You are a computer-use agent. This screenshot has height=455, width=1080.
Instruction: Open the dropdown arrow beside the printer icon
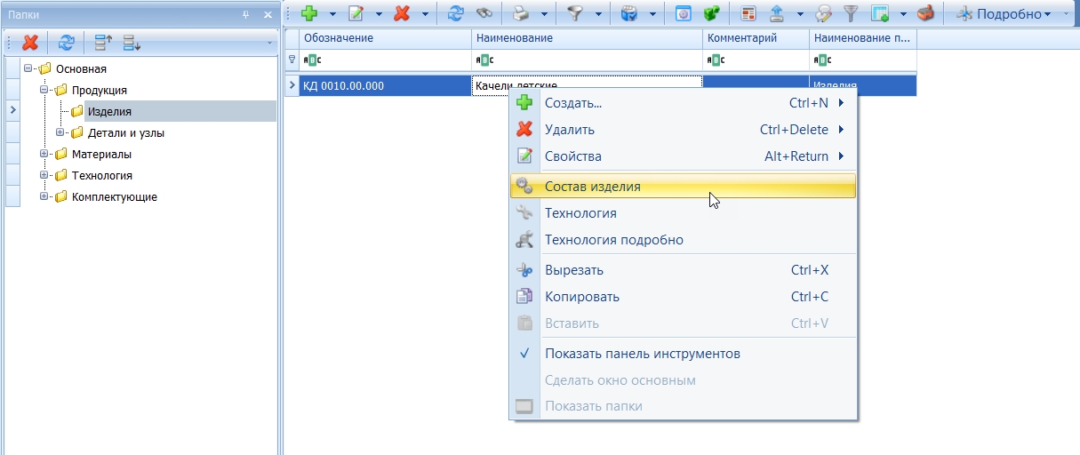544,14
